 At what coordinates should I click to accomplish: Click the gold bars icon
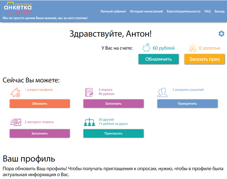(x=192, y=48)
